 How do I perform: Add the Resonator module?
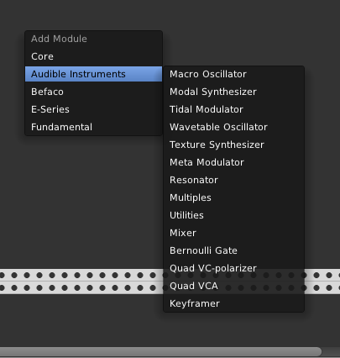(233, 180)
